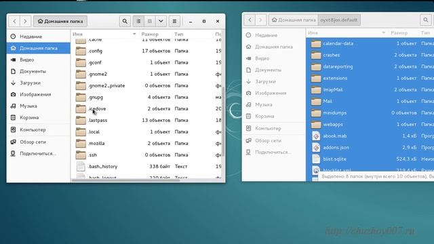This screenshot has width=434, height=244.
Task: Sort by Размер column in right window
Action: (403, 33)
